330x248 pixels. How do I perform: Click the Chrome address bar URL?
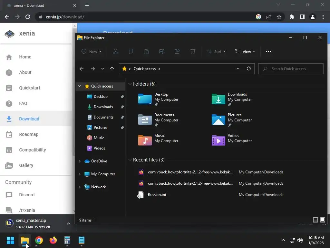tap(65, 17)
